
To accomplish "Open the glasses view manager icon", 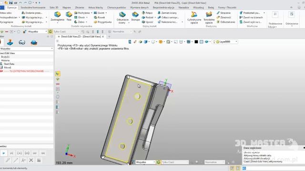I will coord(22,42).
